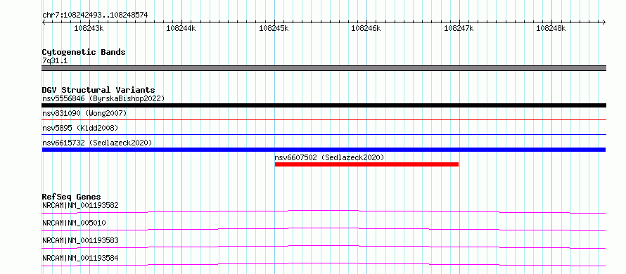The width and height of the screenshot is (626, 274).
Task: Click the 108247k ruler tick label
Action: pyautogui.click(x=459, y=28)
